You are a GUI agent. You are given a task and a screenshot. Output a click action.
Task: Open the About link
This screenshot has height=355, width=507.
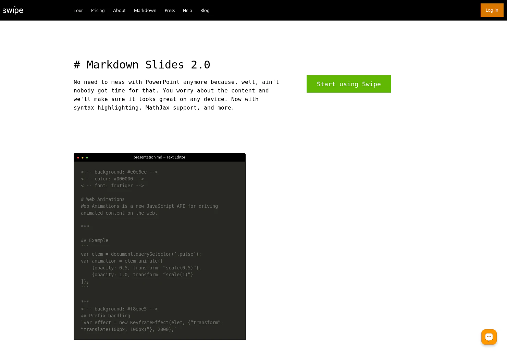pyautogui.click(x=119, y=10)
